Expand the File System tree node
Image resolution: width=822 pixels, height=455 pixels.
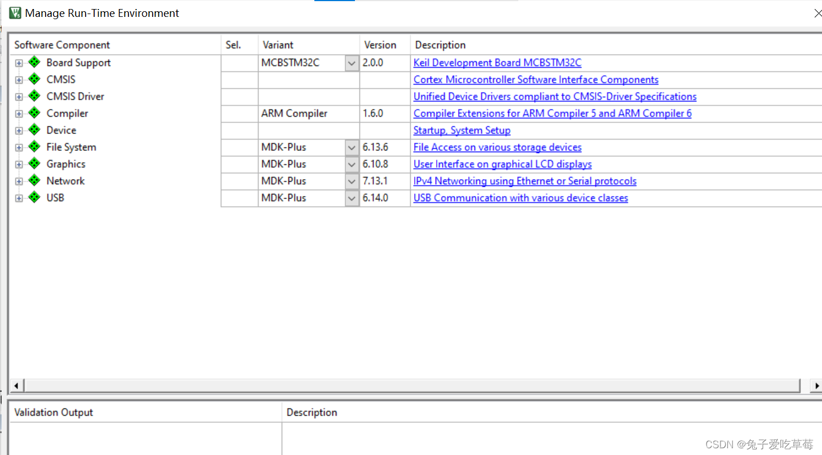coord(19,148)
